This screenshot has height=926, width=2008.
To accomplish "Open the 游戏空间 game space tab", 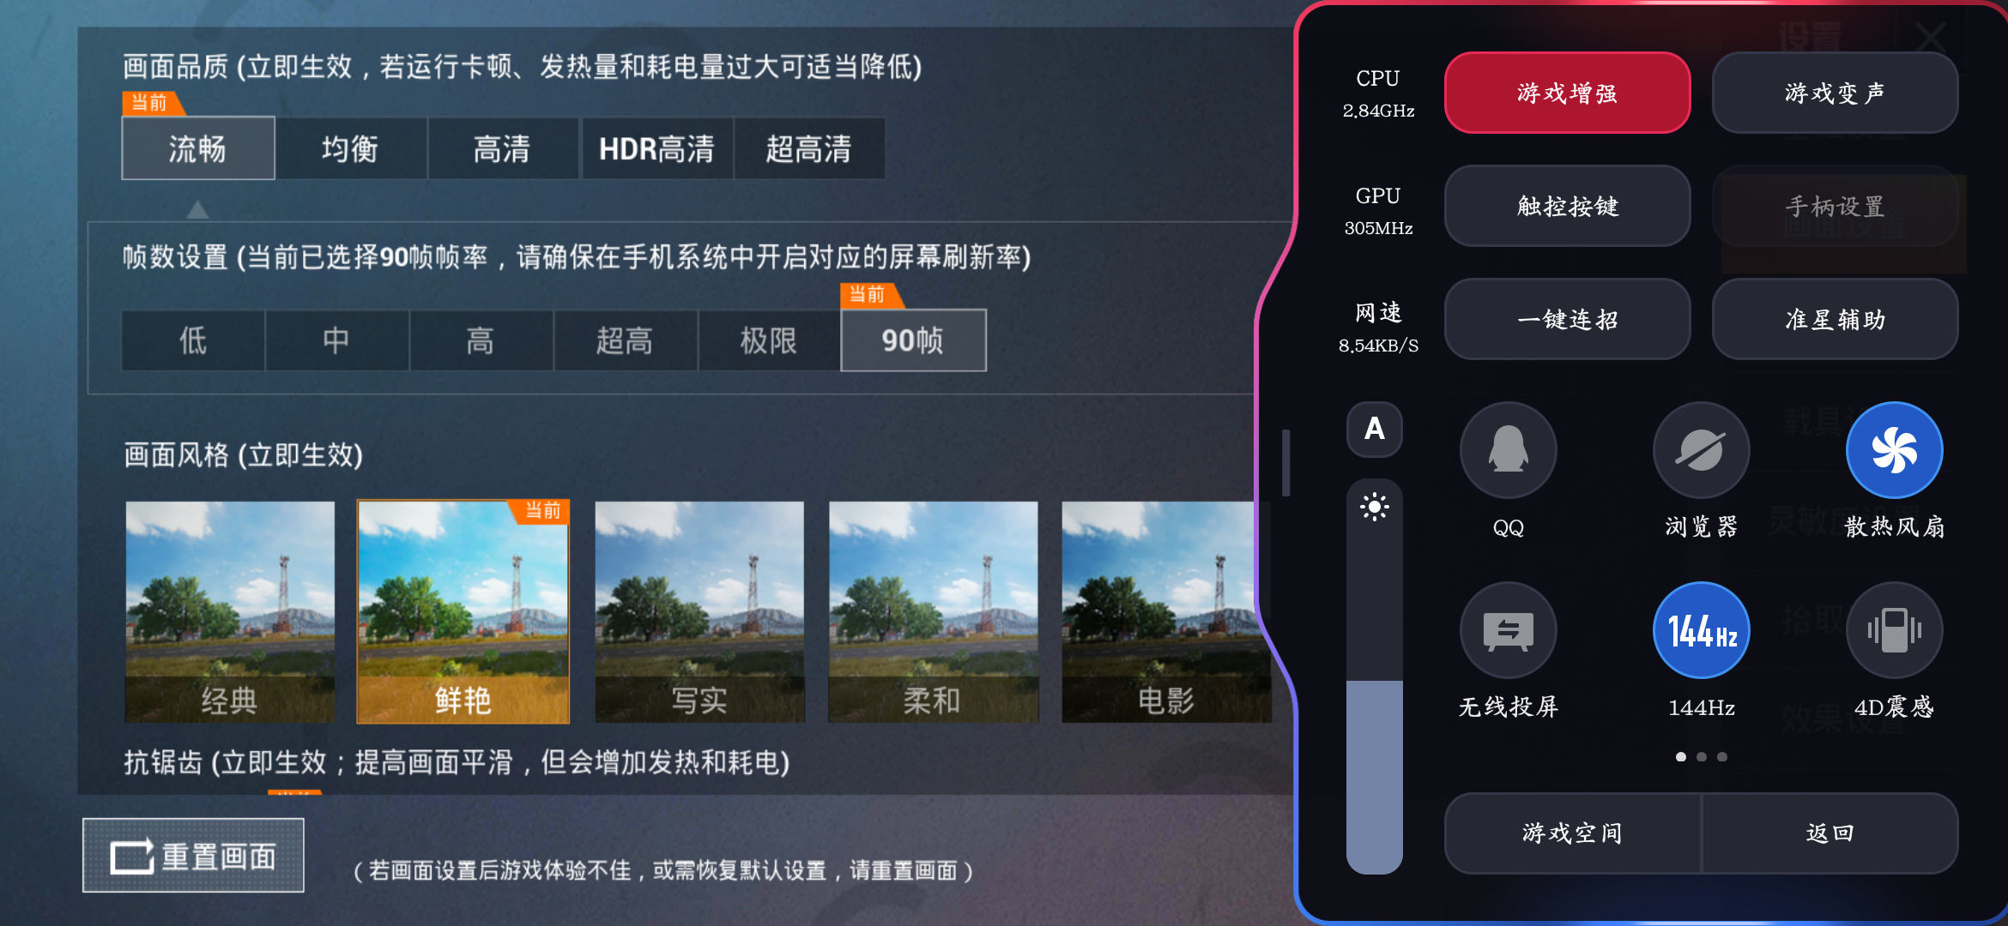I will [x=1572, y=833].
